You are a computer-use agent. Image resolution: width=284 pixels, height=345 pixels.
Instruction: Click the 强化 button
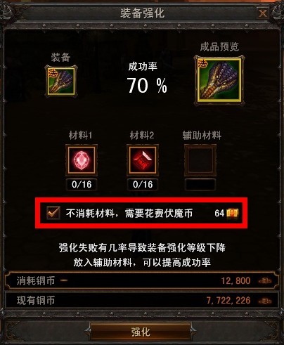141,332
